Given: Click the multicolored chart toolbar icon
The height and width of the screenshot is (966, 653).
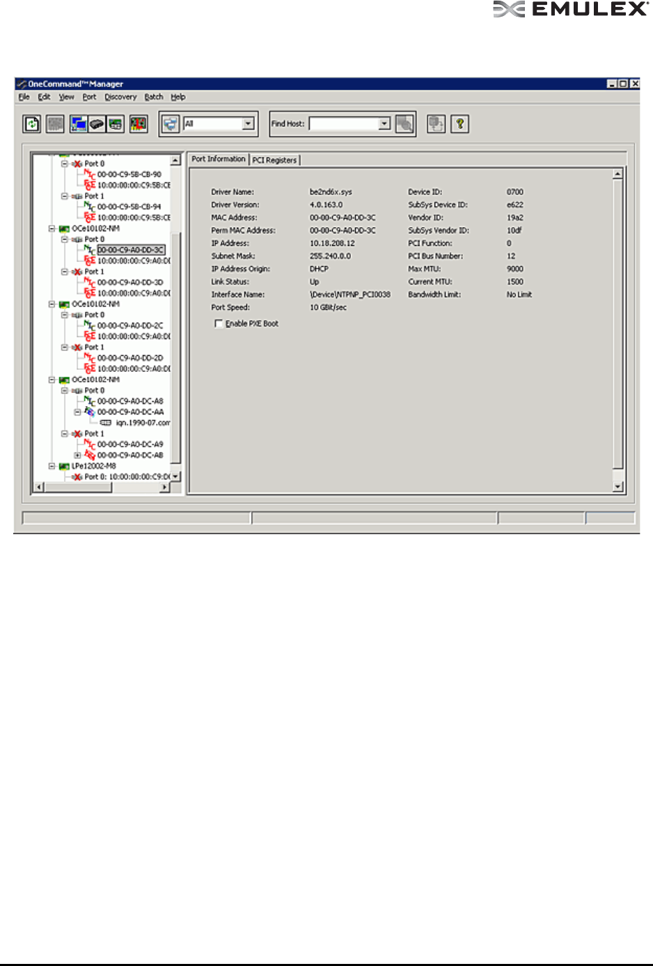Looking at the screenshot, I should [x=139, y=124].
